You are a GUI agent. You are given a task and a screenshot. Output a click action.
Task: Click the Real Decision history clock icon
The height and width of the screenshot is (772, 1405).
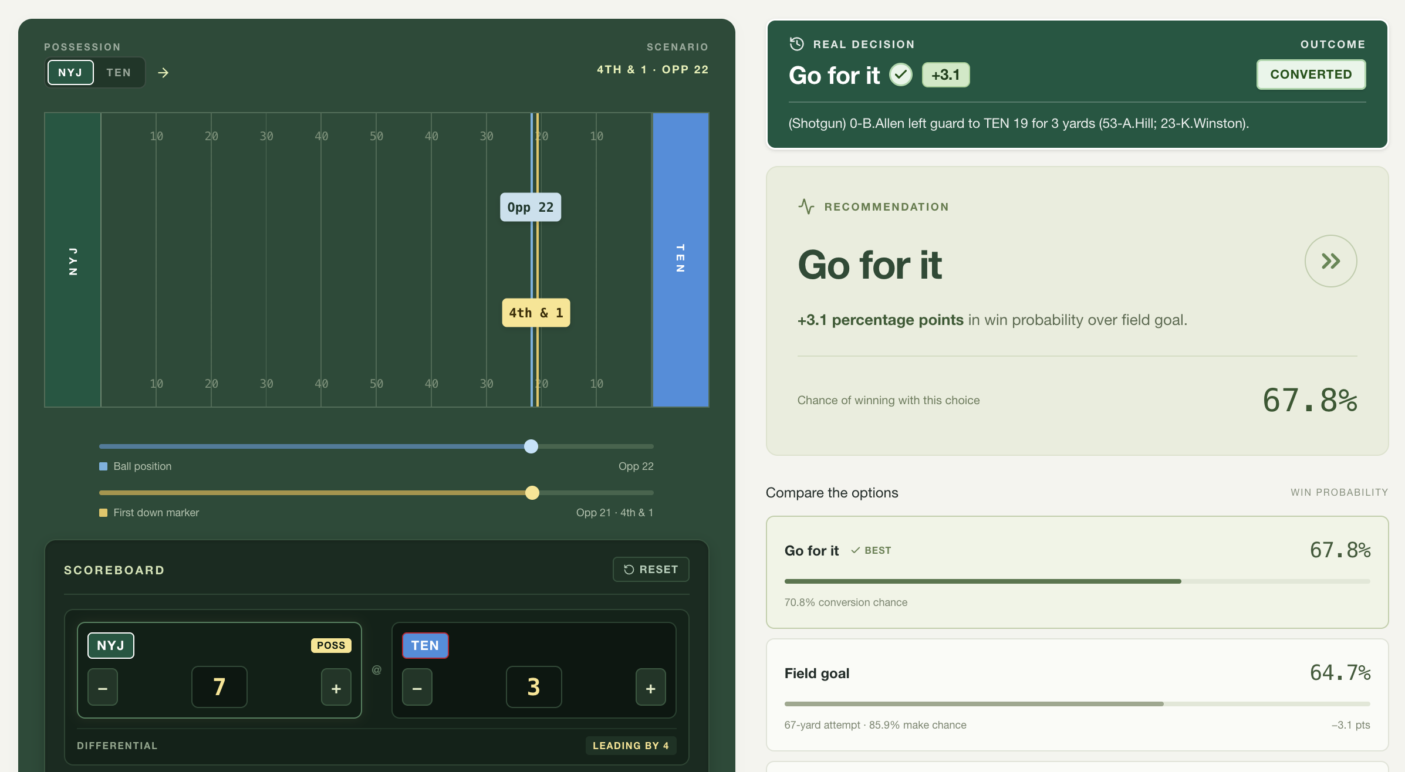796,44
